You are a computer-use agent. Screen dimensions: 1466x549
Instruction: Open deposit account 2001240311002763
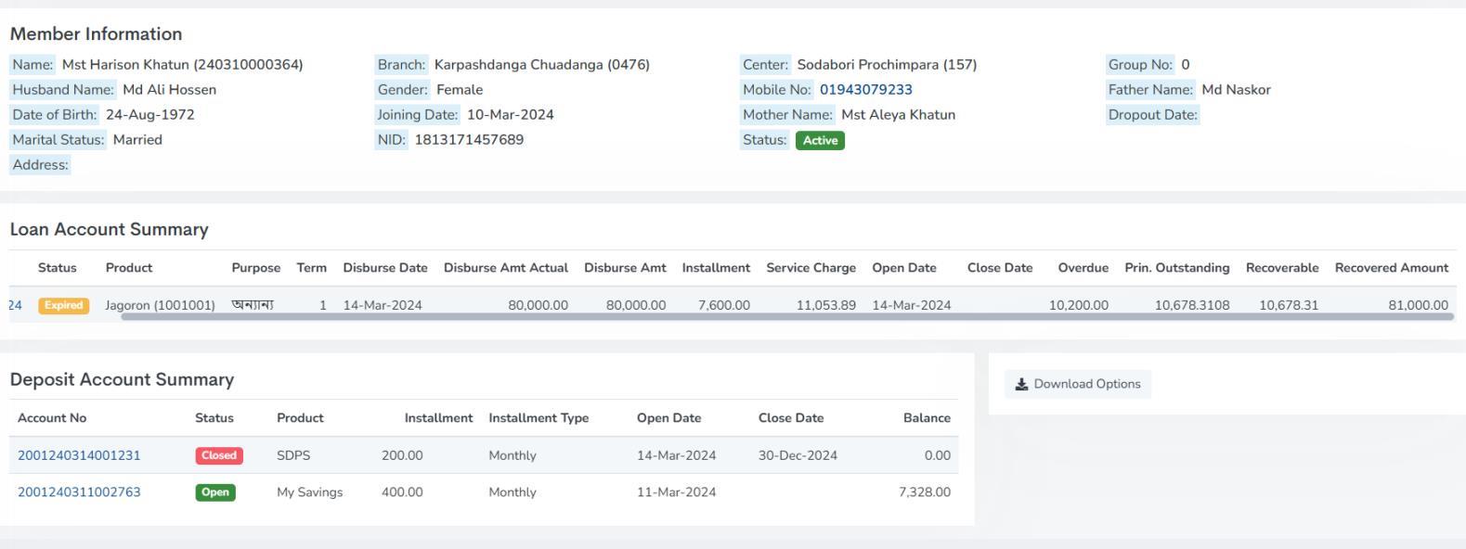coord(79,492)
